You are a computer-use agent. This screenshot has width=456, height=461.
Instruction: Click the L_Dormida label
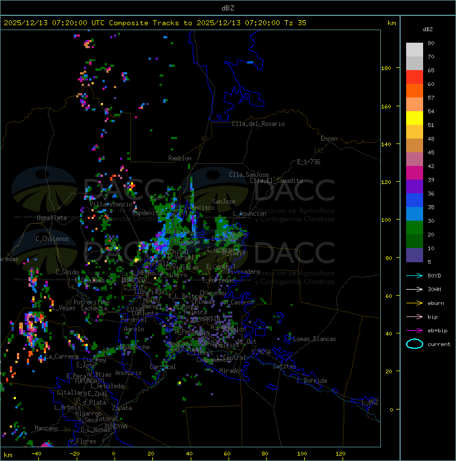click(312, 381)
